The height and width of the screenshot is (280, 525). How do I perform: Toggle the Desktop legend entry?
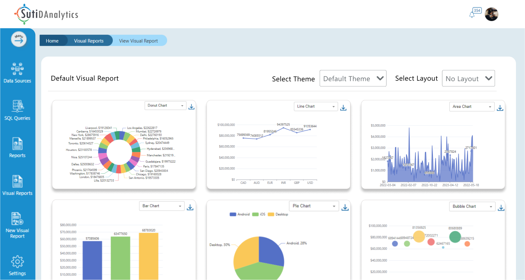point(278,214)
